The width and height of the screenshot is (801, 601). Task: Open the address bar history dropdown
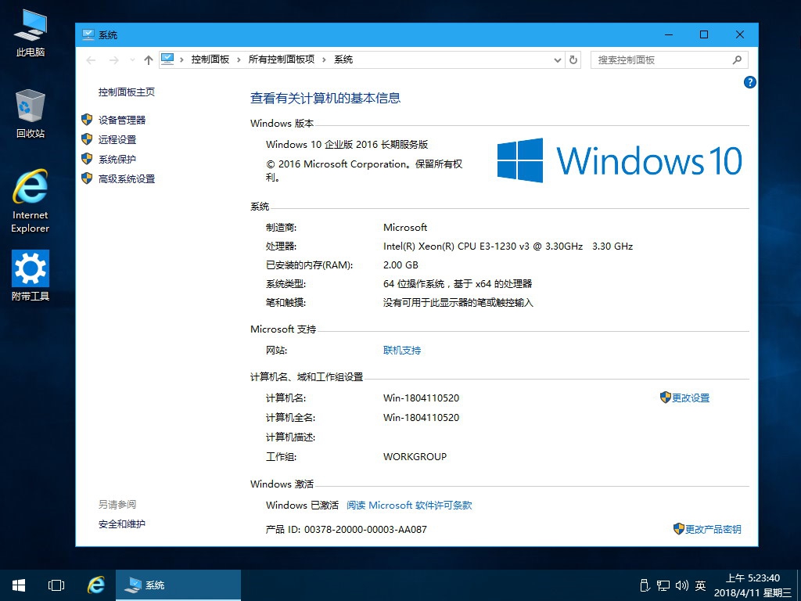[557, 60]
